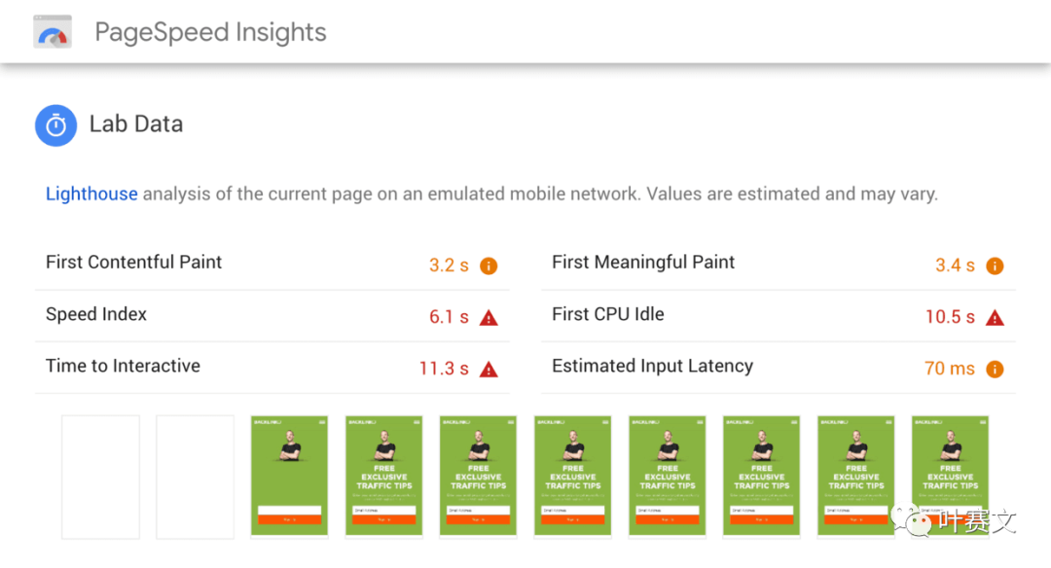The width and height of the screenshot is (1051, 568).
Task: Click the Lab Data section heading
Action: point(136,124)
